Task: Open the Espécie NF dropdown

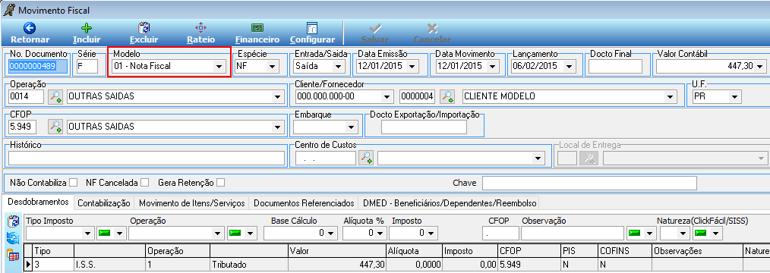Action: 272,66
